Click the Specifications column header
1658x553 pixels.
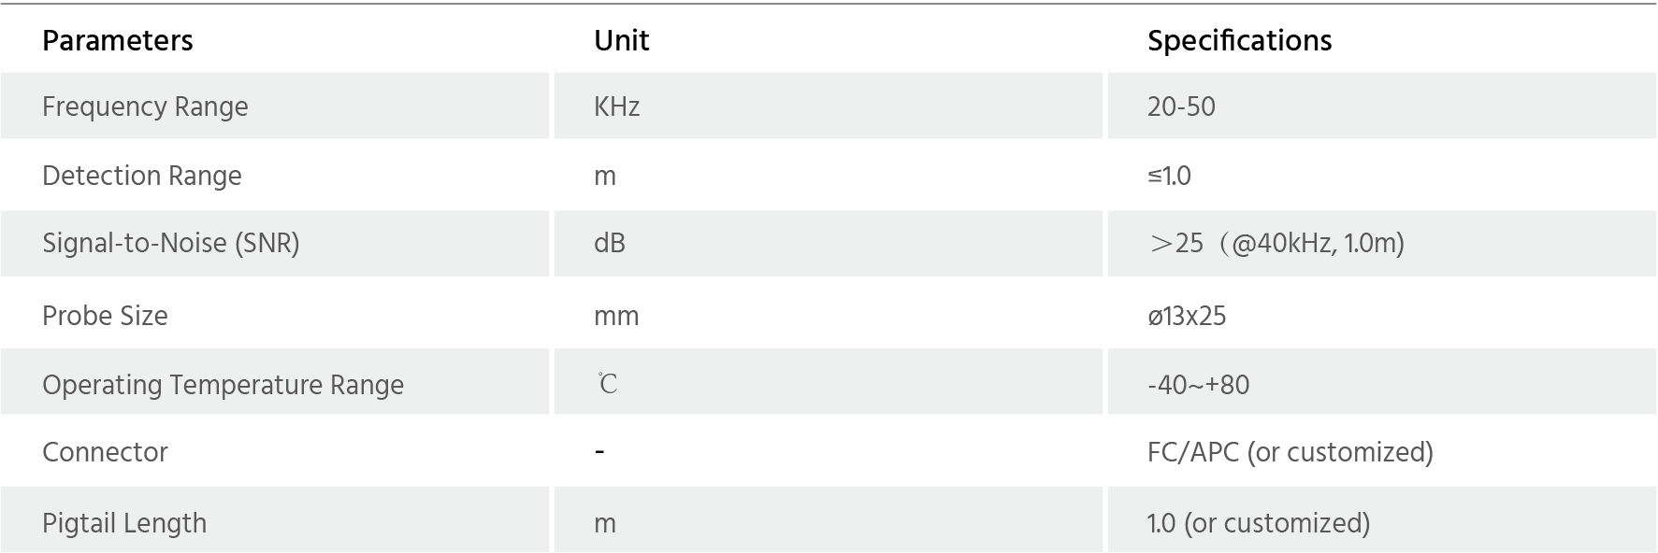[x=1239, y=40]
